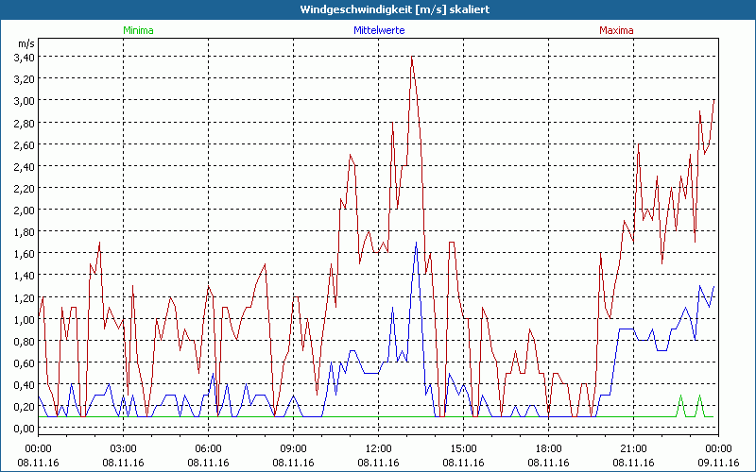
Task: Select the 12:00 time axis label
Action: [x=378, y=447]
